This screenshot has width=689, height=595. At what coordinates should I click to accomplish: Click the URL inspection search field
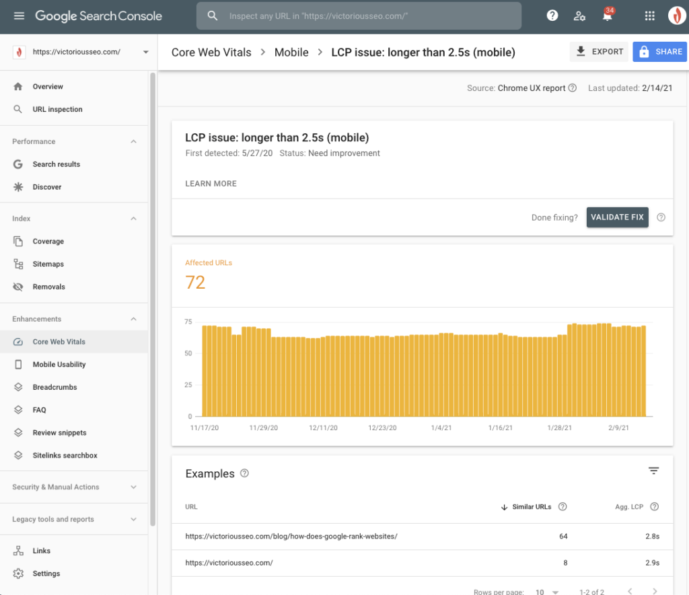pyautogui.click(x=367, y=15)
